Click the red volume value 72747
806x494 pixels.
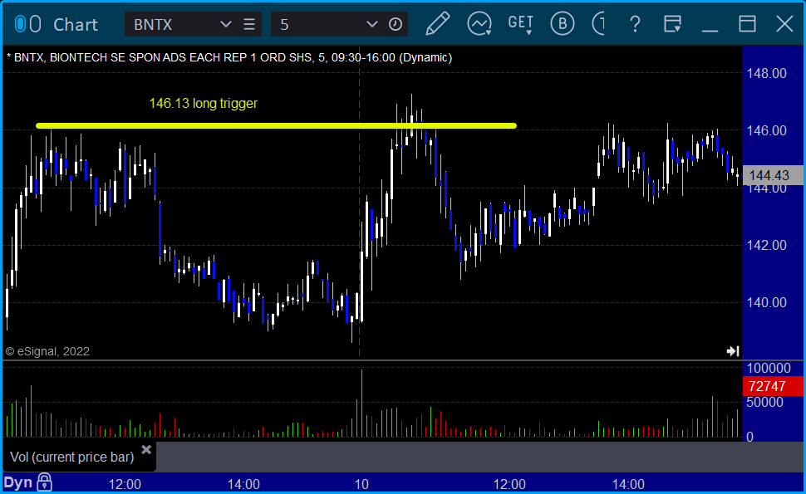click(773, 386)
